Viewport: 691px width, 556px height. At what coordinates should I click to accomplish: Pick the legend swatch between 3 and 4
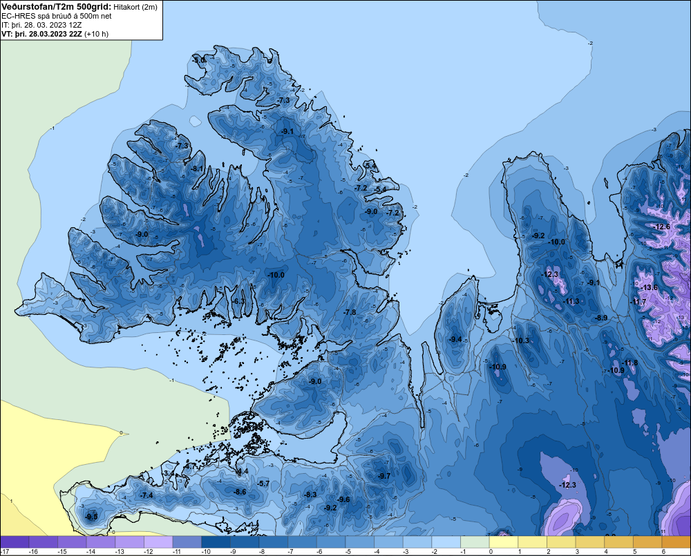[590, 541]
